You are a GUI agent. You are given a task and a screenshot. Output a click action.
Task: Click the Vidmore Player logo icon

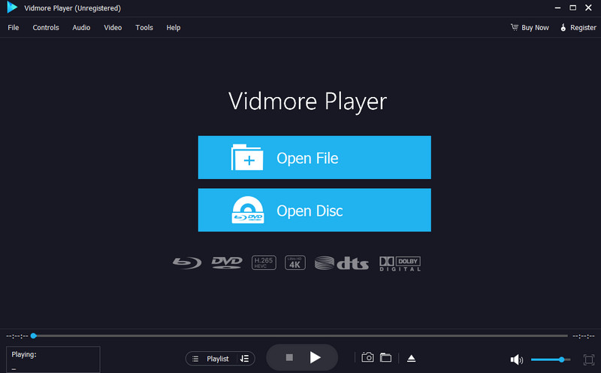tap(12, 8)
